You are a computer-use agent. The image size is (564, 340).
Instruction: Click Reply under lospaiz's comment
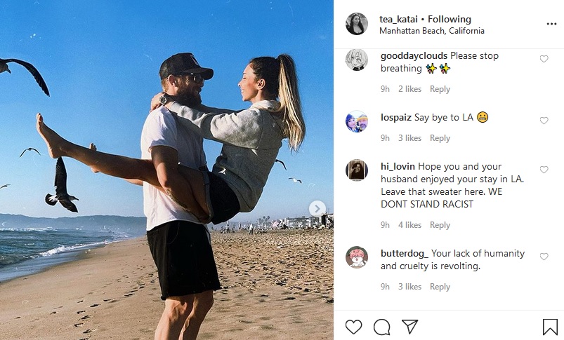440,138
